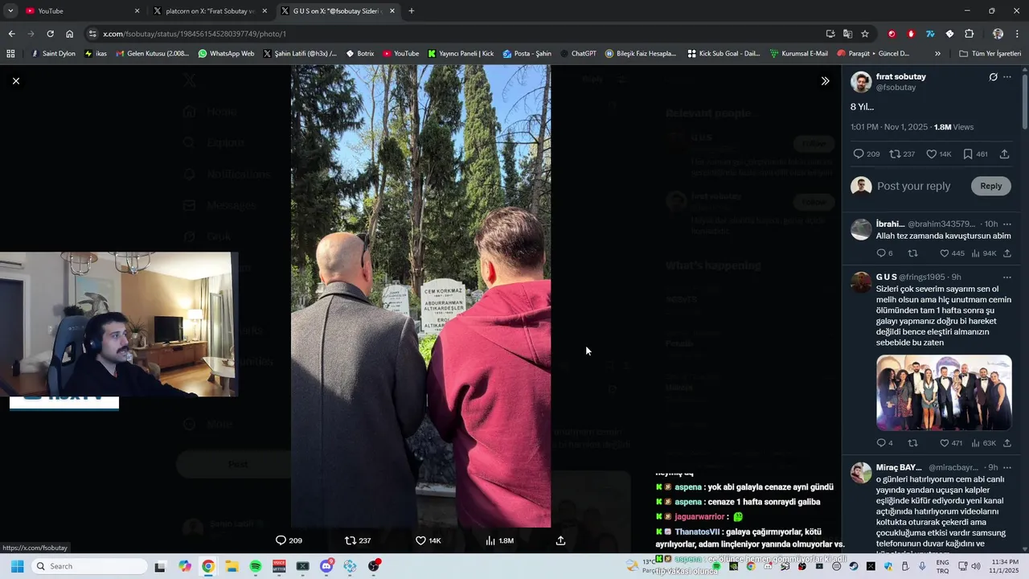1029x579 pixels.
Task: Open view analytics icon under the photo
Action: point(490,540)
